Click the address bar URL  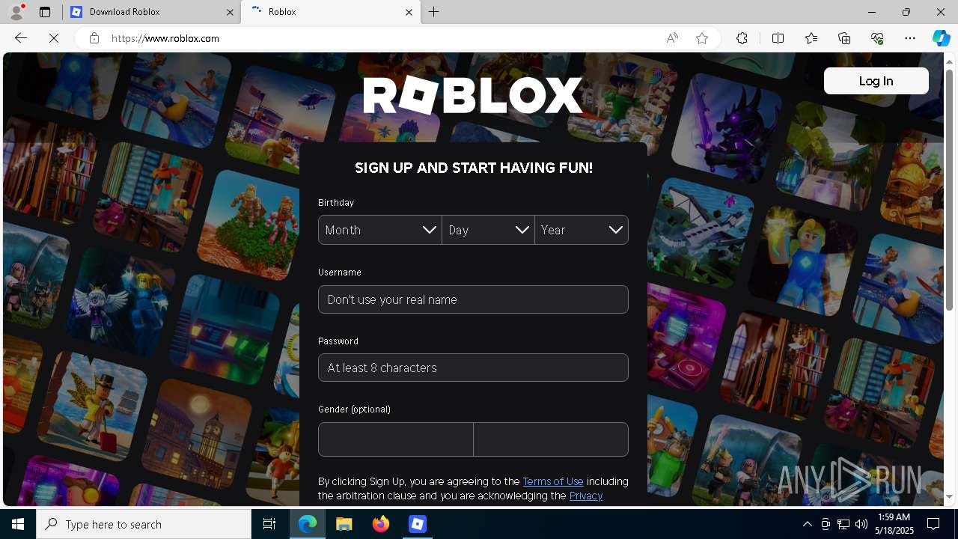165,38
